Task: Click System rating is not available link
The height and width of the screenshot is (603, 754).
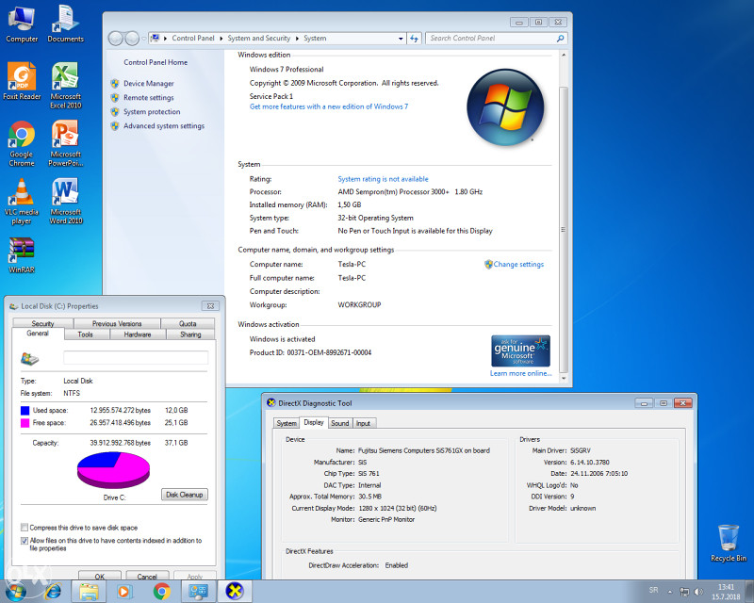Action: point(383,179)
